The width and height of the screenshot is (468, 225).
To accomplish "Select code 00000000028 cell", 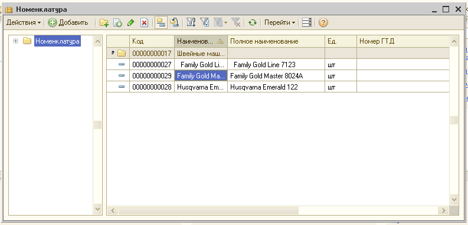I will tap(152, 87).
